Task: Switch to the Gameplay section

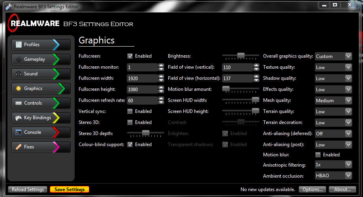Action: pyautogui.click(x=41, y=59)
